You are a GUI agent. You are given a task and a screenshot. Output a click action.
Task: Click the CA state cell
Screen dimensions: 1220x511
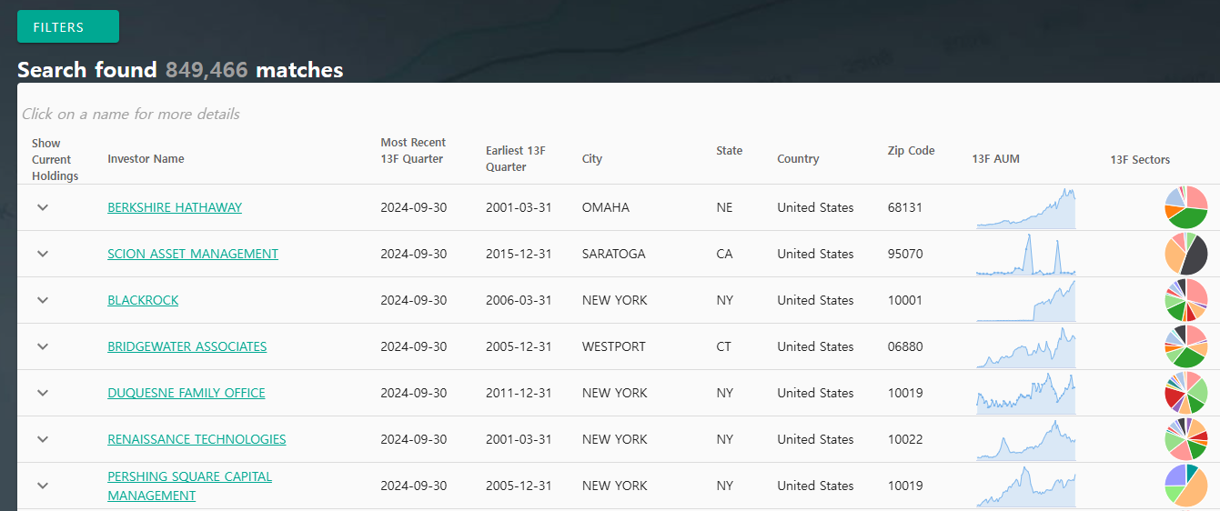click(724, 254)
